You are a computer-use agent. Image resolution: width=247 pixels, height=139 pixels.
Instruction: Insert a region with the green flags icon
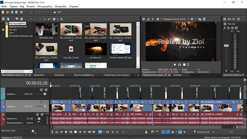pos(157,132)
